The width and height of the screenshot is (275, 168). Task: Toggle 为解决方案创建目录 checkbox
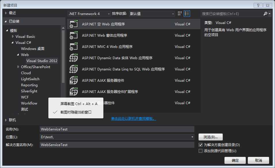coord(200,145)
